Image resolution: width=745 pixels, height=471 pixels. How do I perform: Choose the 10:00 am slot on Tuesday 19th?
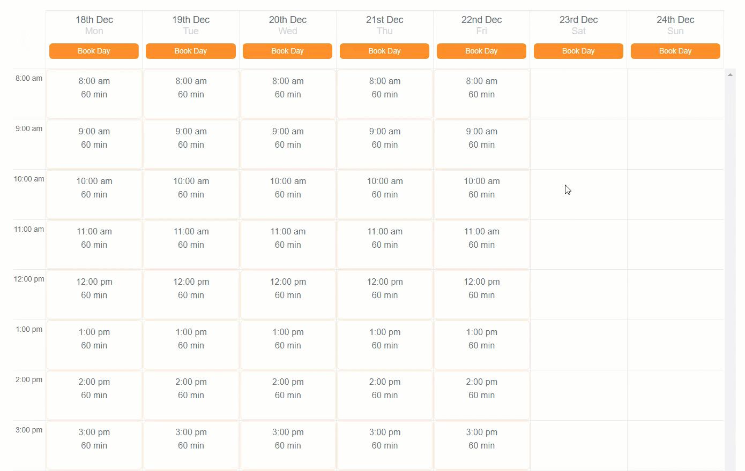point(191,194)
